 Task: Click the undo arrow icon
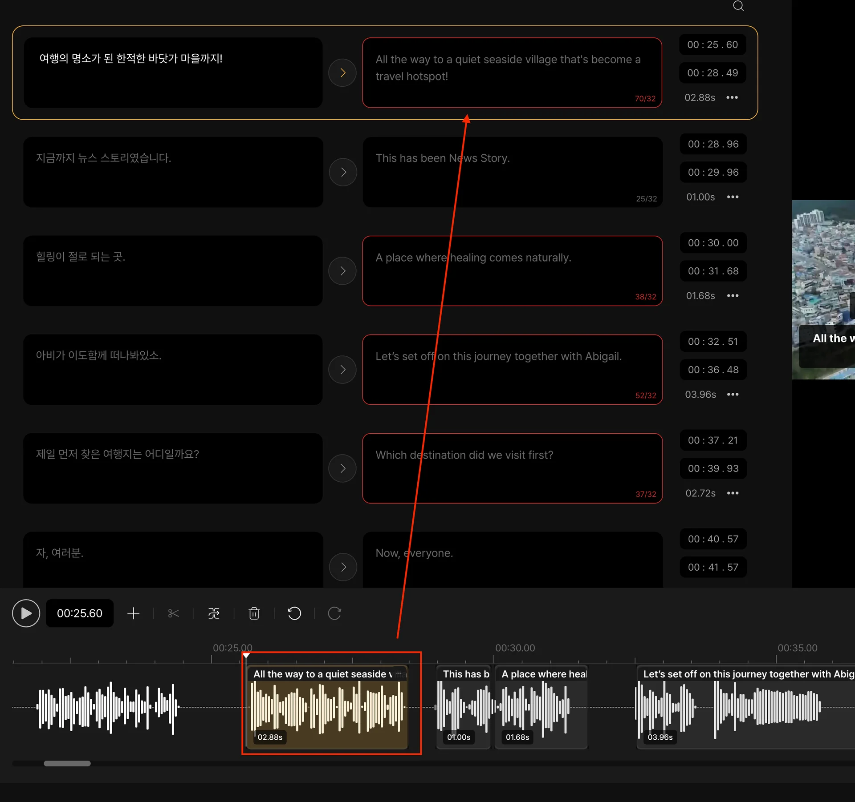294,613
